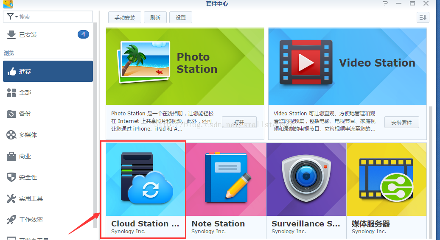The height and width of the screenshot is (240, 440).
Task: Click the Video Station banner image
Action: click(x=348, y=67)
